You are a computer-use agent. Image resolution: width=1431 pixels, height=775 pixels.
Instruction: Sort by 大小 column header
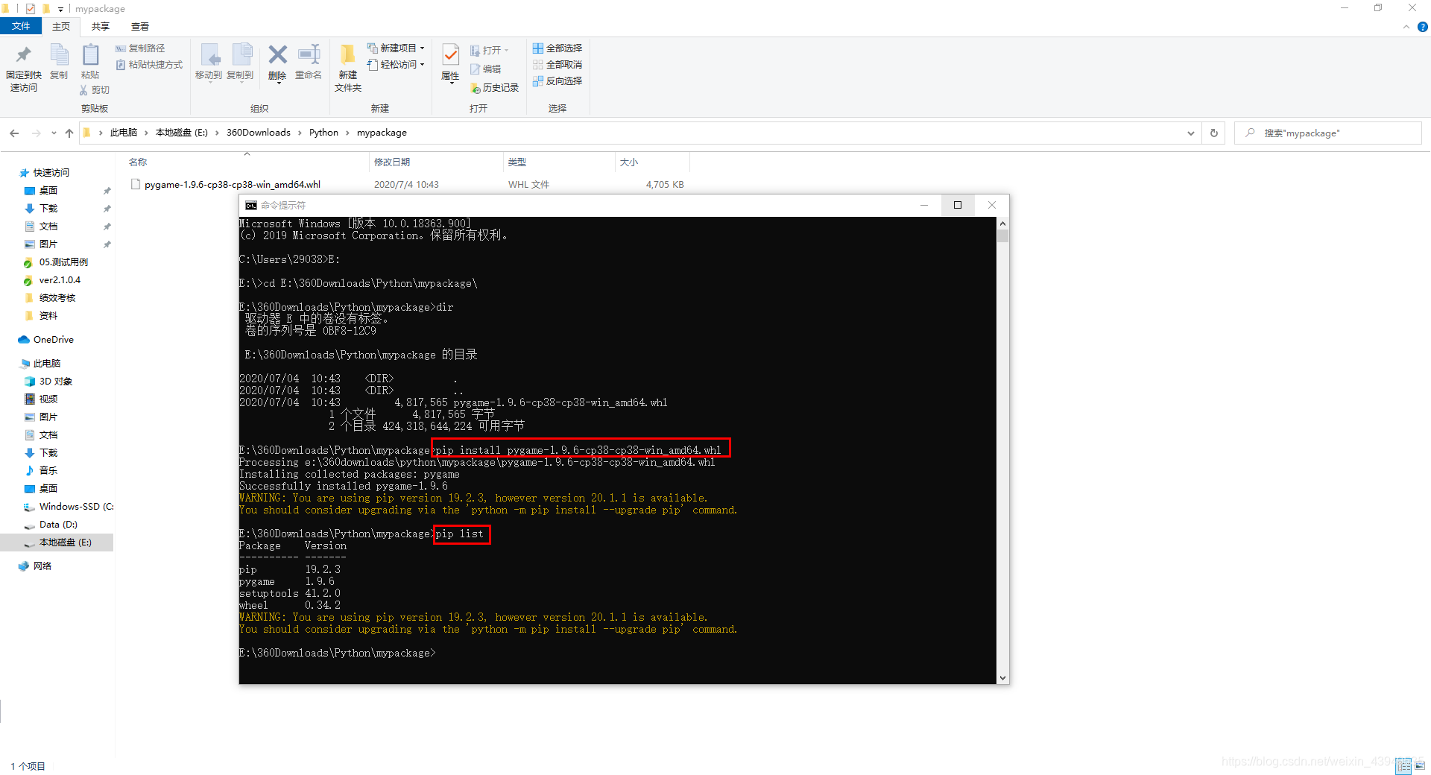tap(629, 162)
